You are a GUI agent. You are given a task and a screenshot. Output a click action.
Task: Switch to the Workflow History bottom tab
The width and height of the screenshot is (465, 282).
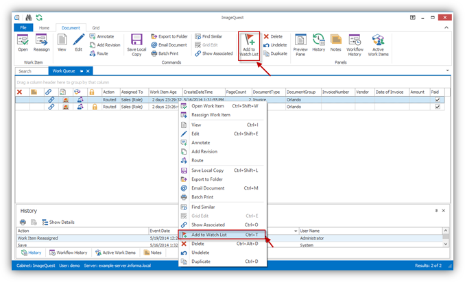68,253
